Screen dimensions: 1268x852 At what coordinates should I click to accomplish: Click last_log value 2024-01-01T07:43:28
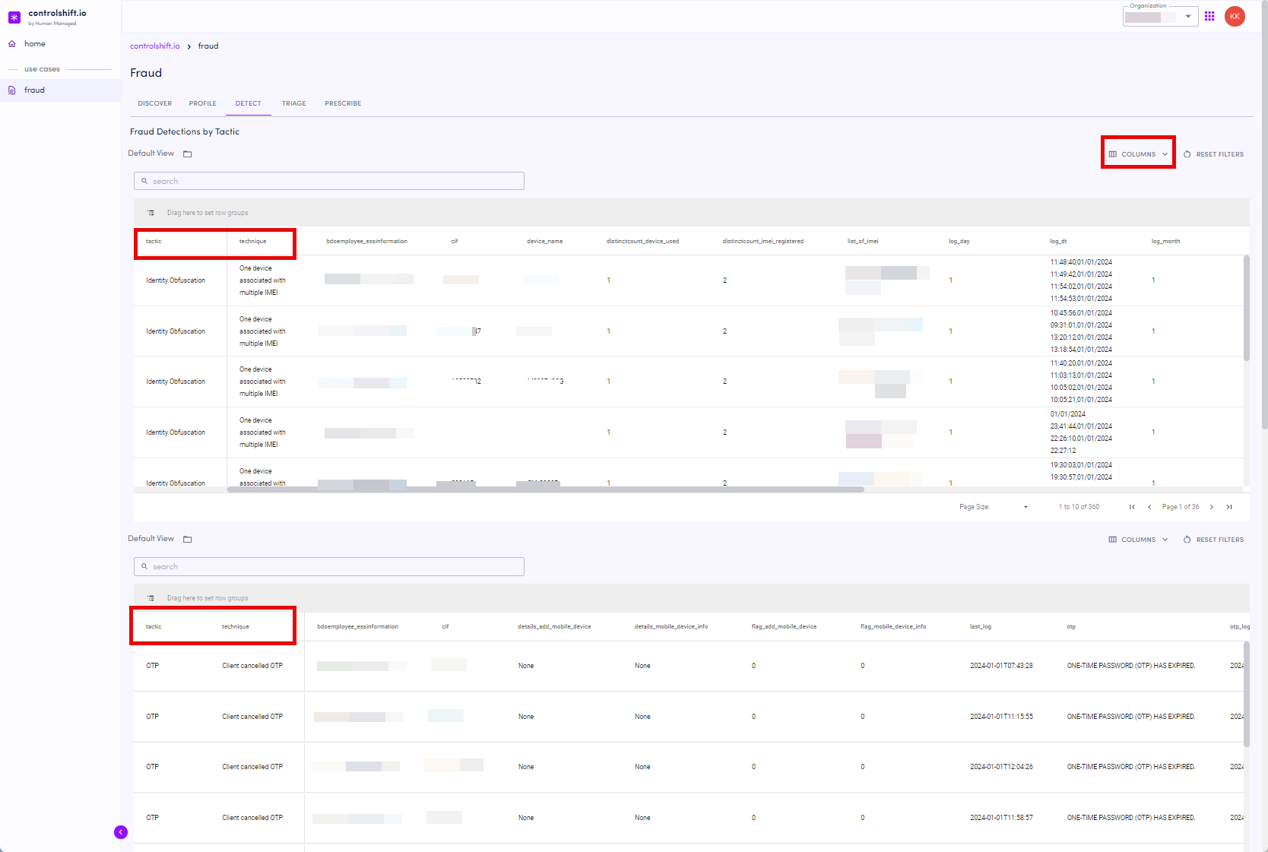point(1001,666)
